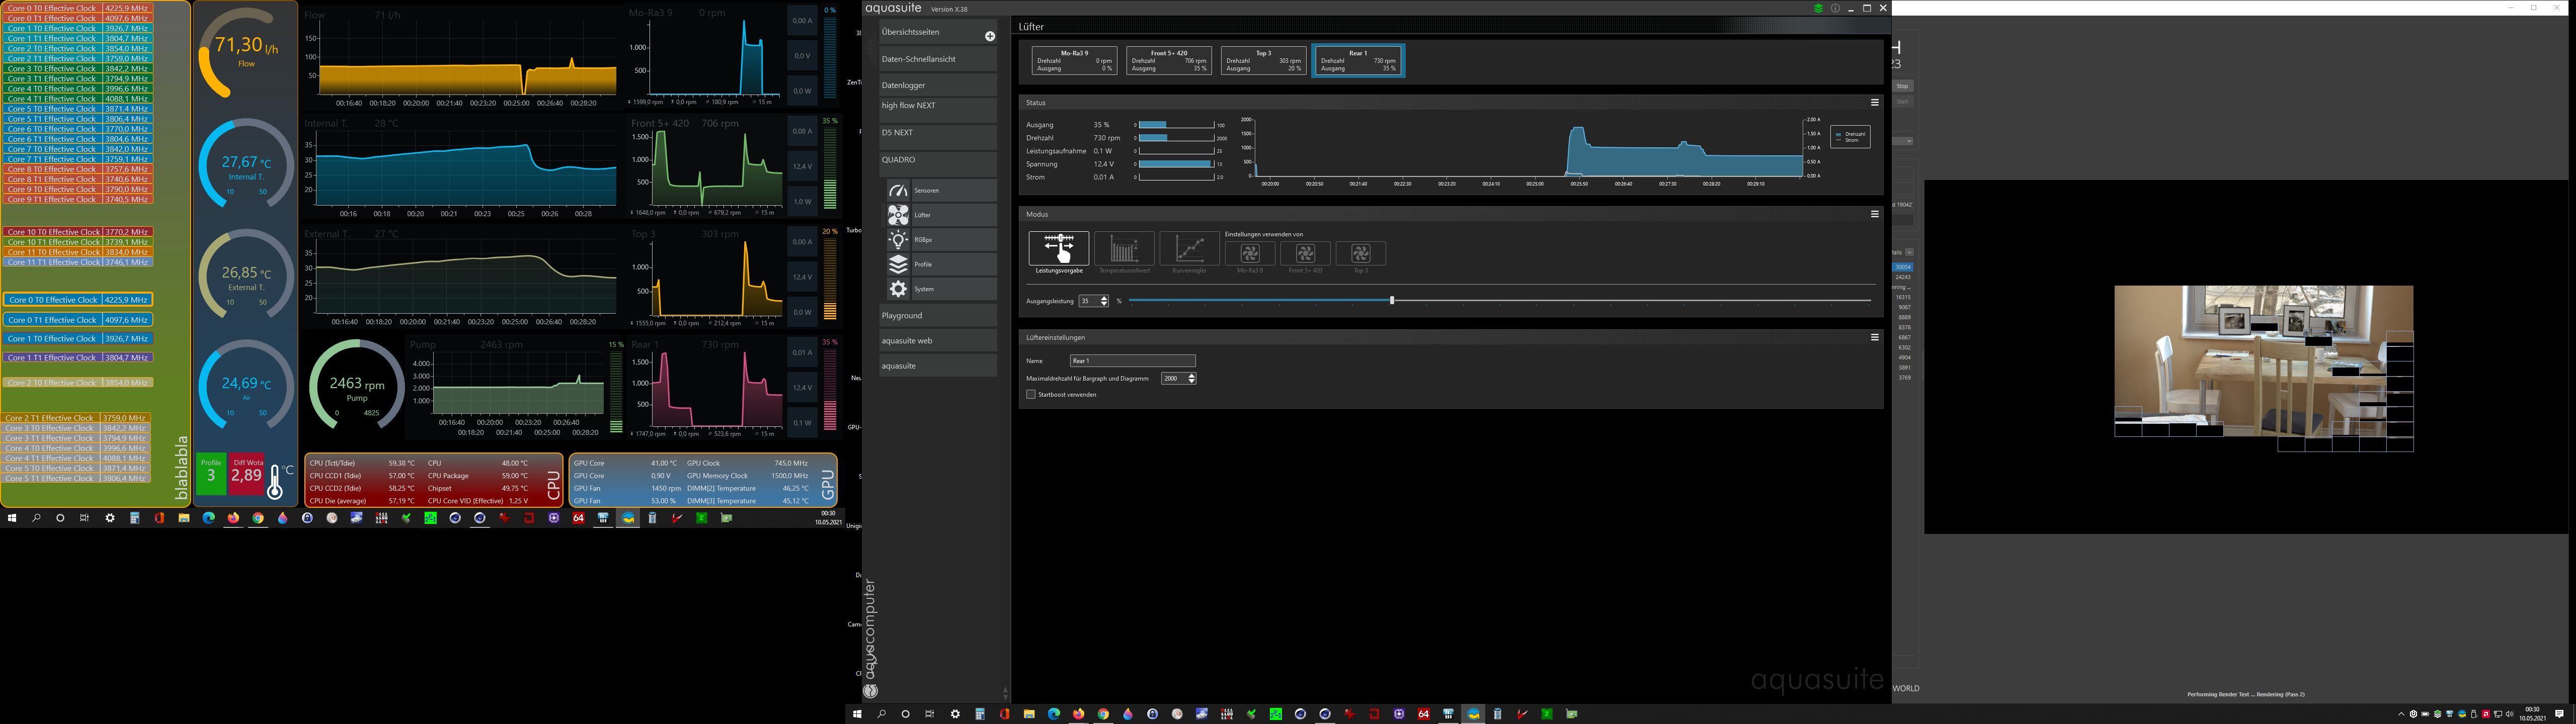Expand aquasuite web section
Screen dimensions: 2576x724
click(937, 341)
